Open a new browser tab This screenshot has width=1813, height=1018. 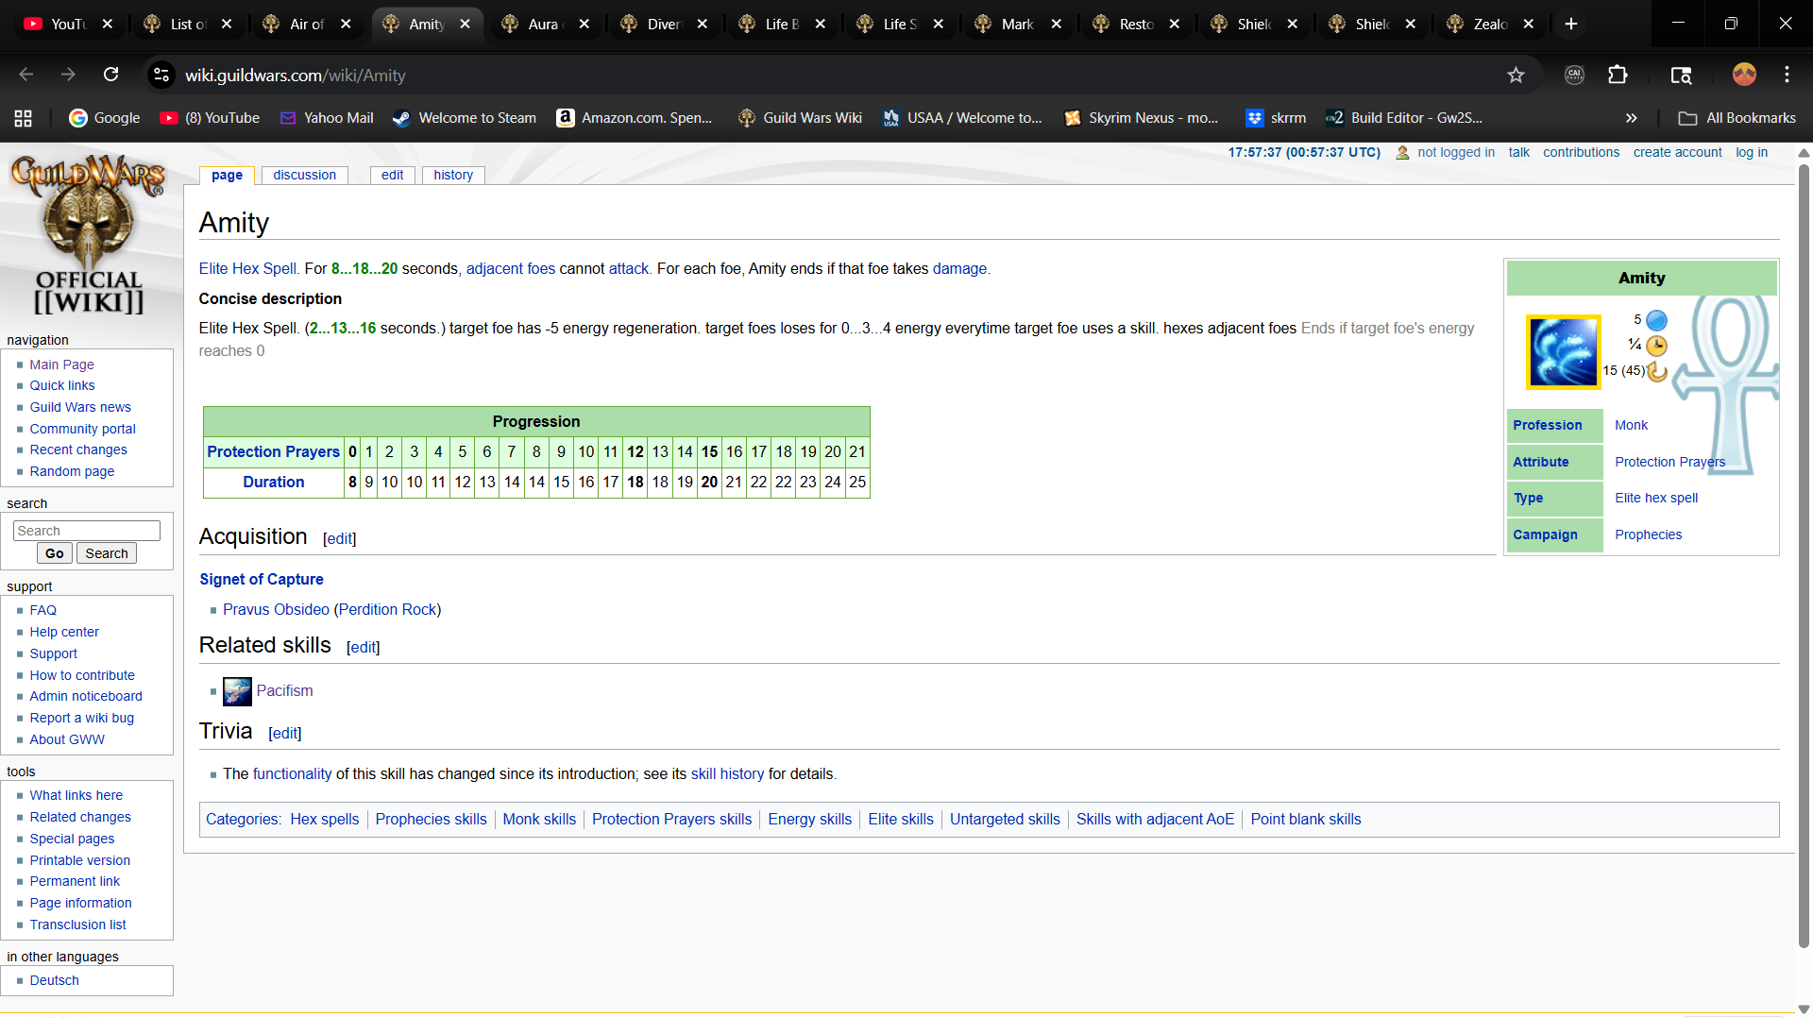[1571, 24]
